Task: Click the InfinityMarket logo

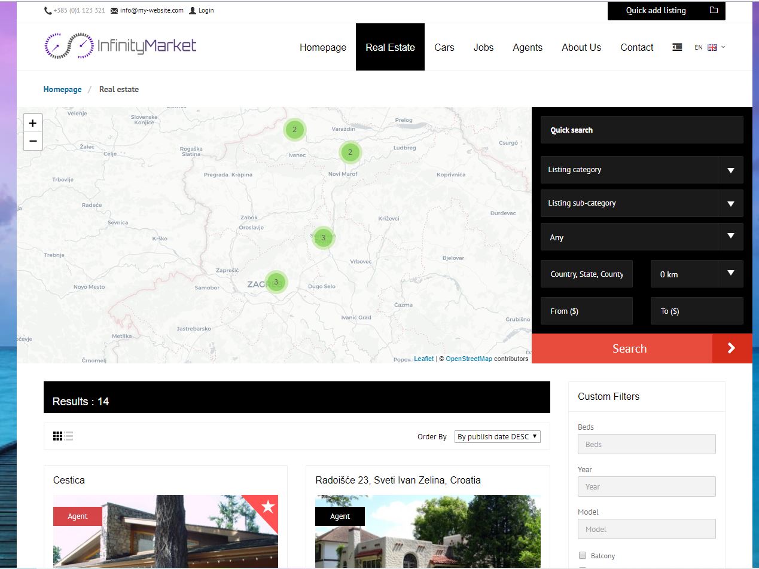Action: 120,46
